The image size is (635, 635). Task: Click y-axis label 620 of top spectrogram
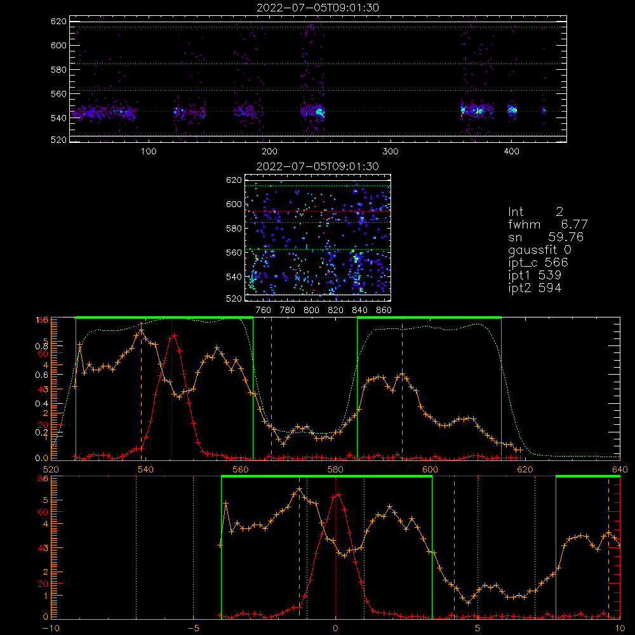[58, 22]
